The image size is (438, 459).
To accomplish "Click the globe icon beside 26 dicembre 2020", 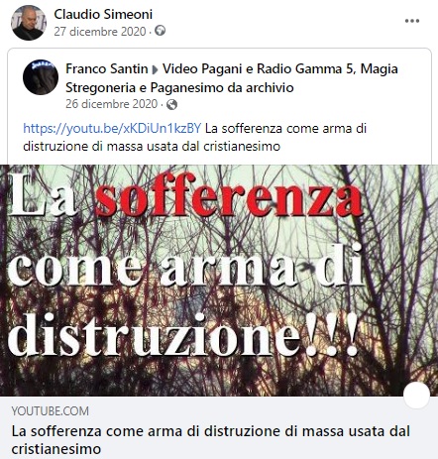I will [171, 104].
